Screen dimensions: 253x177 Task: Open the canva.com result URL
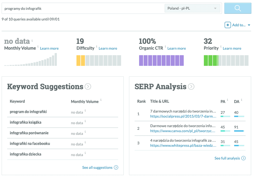coord(183,131)
